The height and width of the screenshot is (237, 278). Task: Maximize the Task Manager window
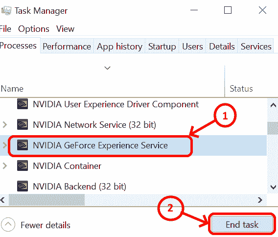pyautogui.click(x=228, y=10)
